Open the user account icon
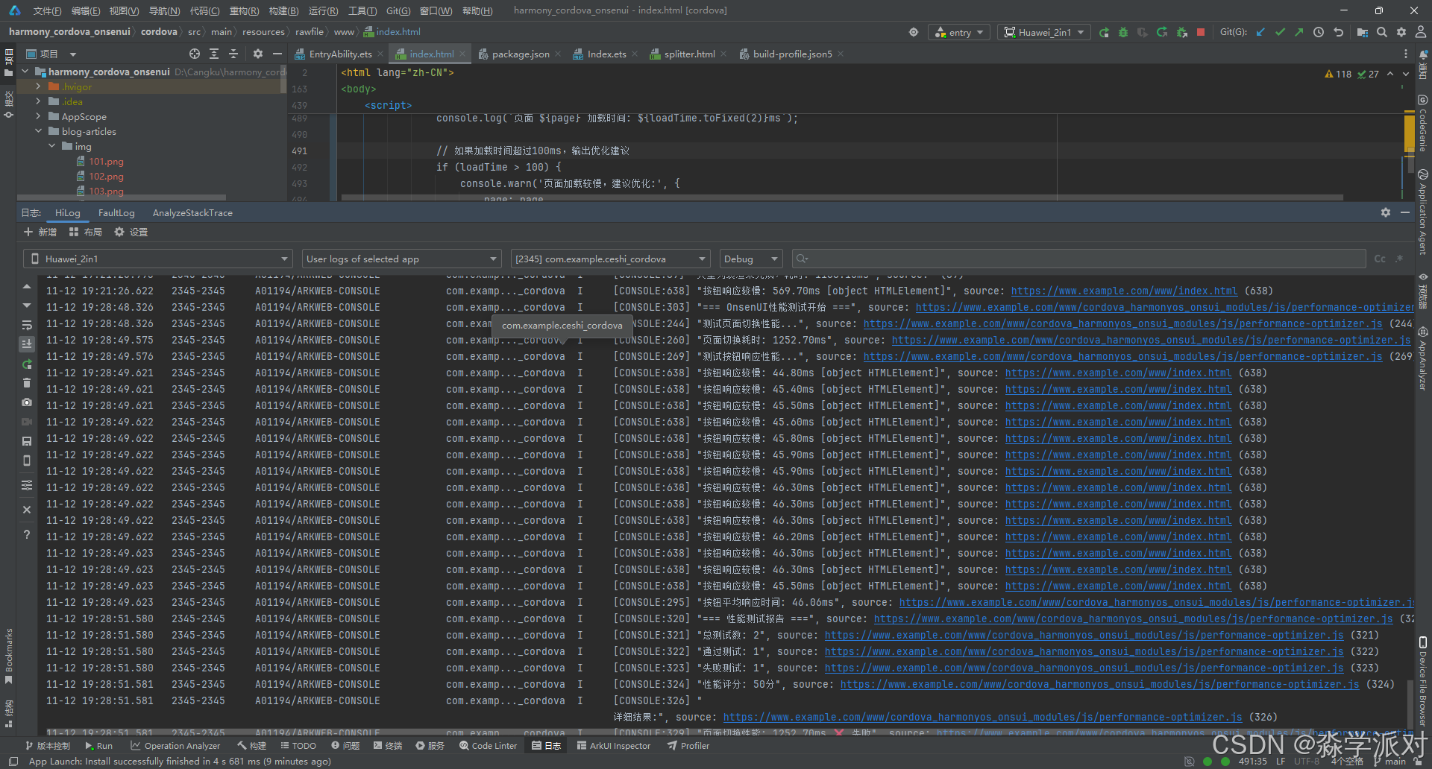Screen dimensions: 1432x769 tap(1421, 32)
